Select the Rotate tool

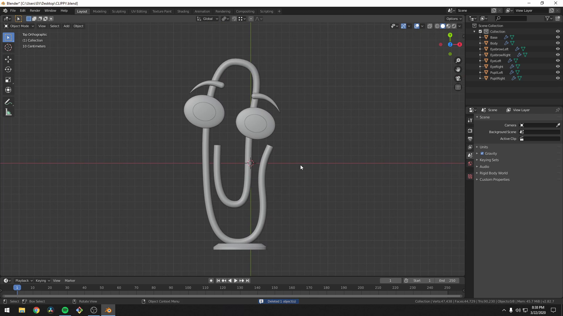point(8,69)
